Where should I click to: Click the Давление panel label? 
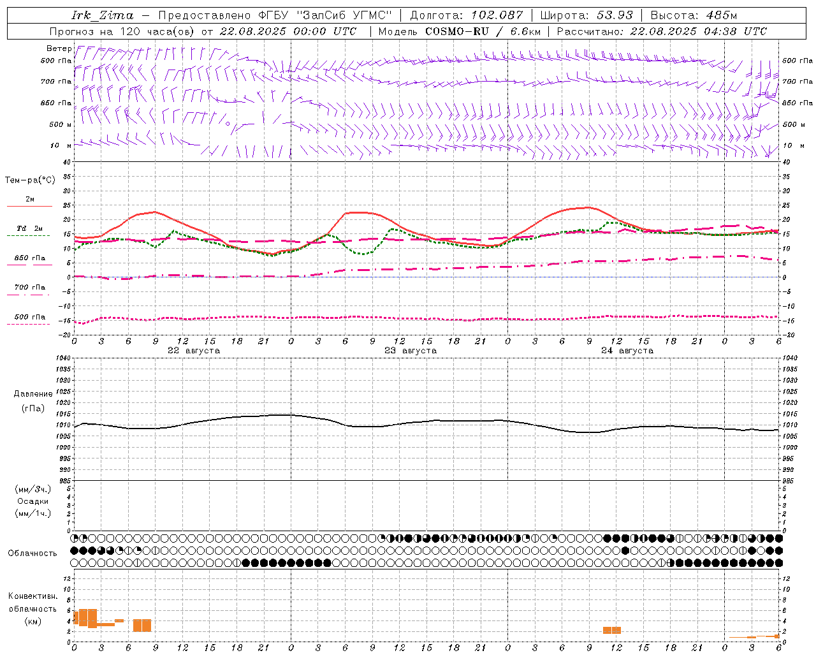click(33, 394)
